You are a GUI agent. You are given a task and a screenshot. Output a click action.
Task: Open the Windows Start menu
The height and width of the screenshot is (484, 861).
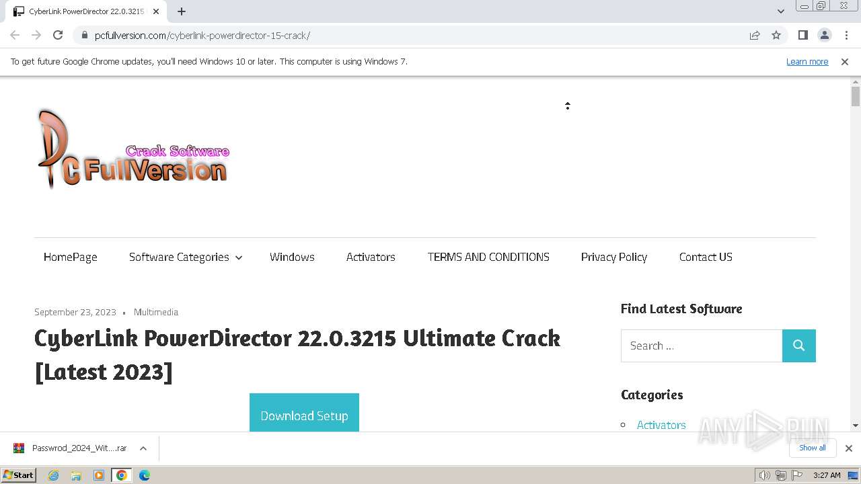tap(19, 475)
